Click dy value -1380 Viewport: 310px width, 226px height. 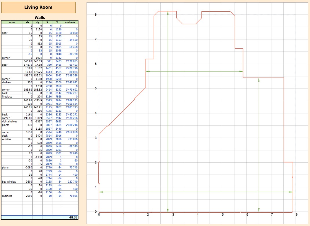pos(38,157)
